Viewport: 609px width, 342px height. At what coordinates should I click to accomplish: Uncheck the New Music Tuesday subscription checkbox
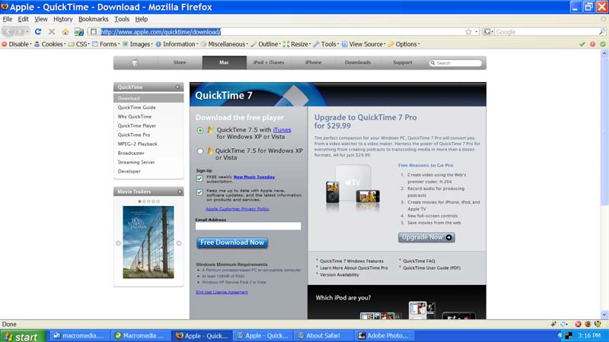199,179
